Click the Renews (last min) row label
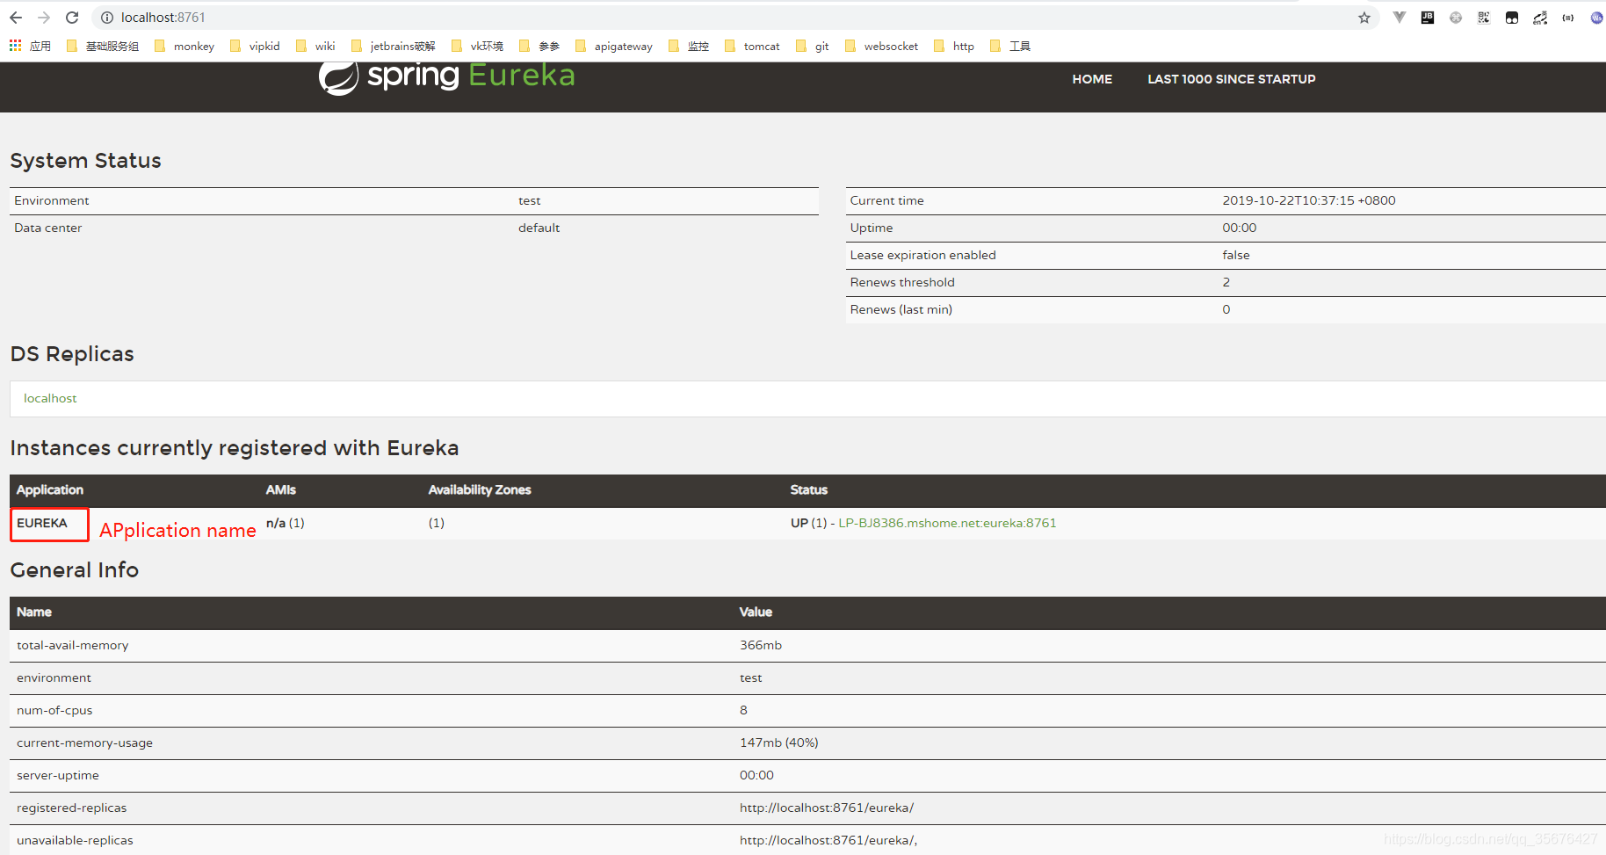The height and width of the screenshot is (855, 1606). pos(901,309)
